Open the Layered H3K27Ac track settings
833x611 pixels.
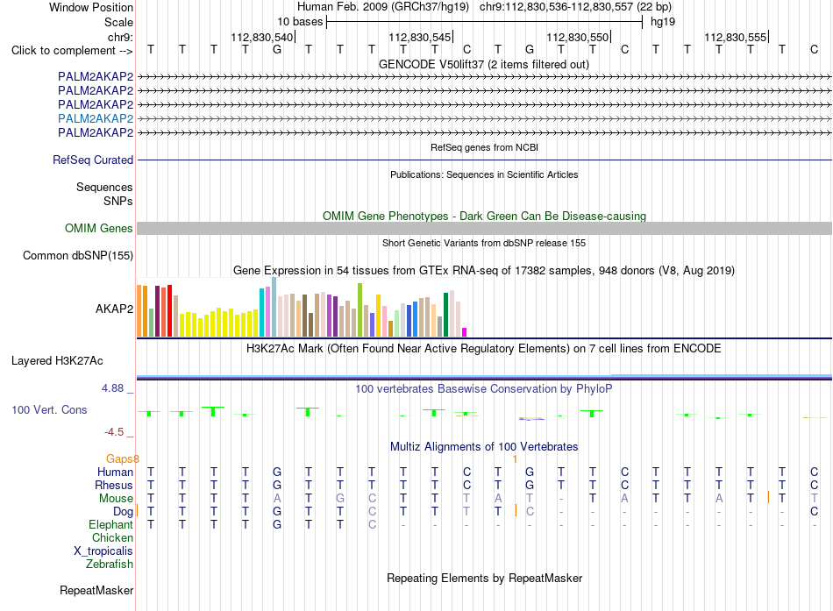pyautogui.click(x=57, y=361)
